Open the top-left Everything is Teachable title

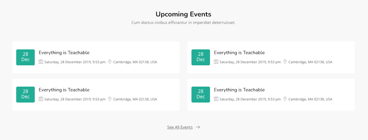coord(64,52)
